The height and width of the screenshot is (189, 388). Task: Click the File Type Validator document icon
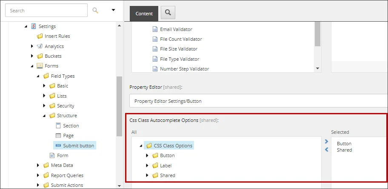coord(155,59)
